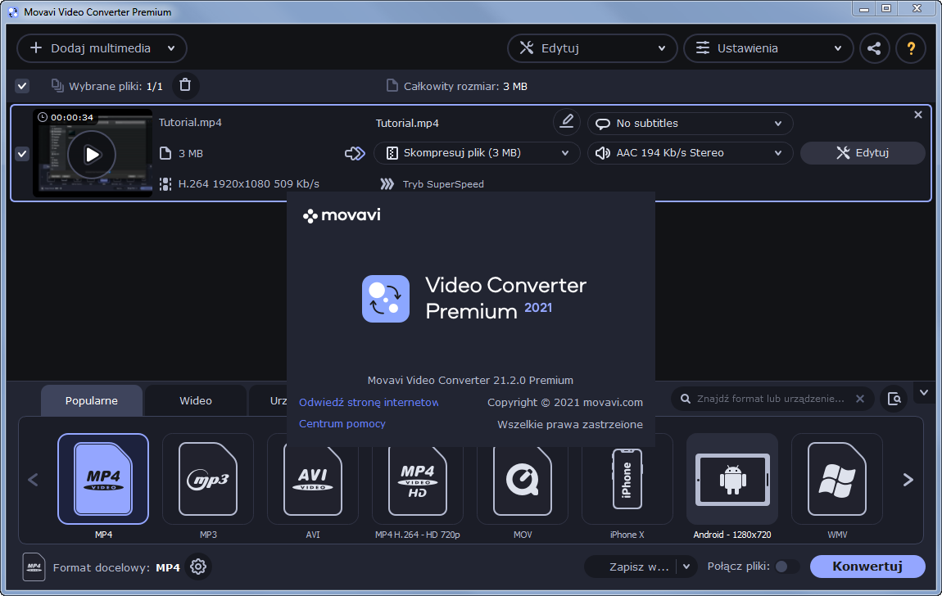Viewport: 942px width, 596px height.
Task: Minimize the Movavi window
Action: 864,9
